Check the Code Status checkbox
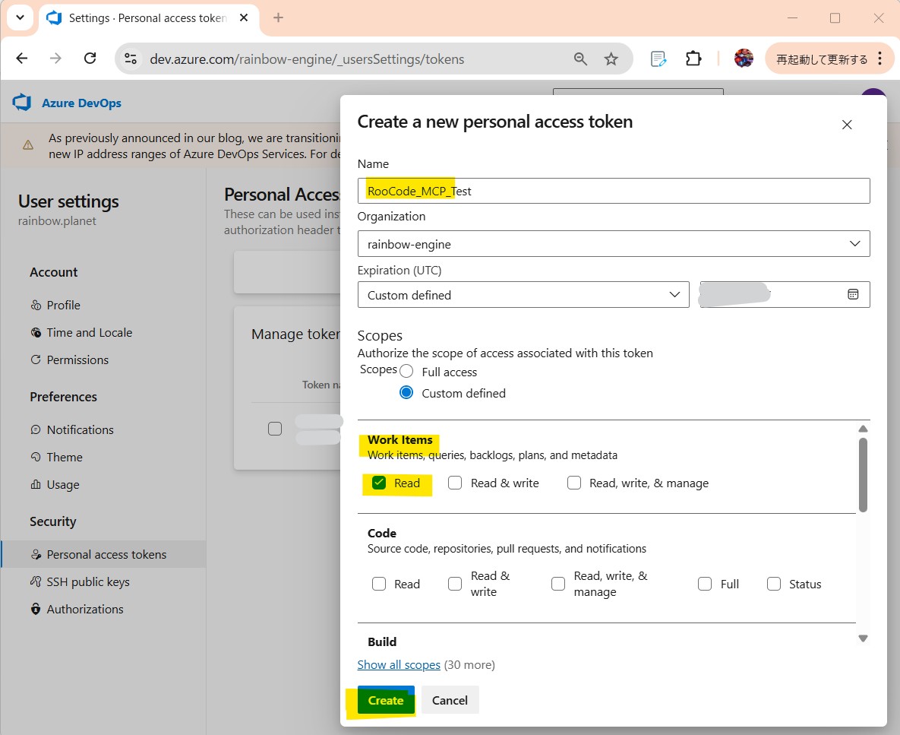The image size is (900, 735). (x=774, y=584)
